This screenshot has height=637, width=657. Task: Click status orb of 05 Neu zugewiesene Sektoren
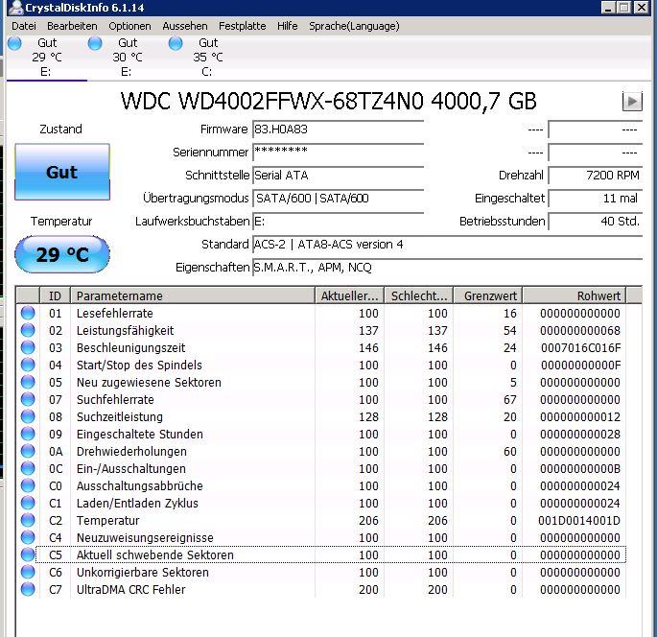28,382
